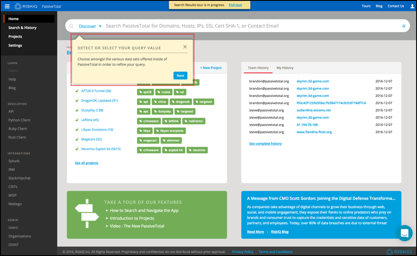Viewport: 417px width, 256px height.
Task: Click the dragonok tag
Action: [x=181, y=102]
